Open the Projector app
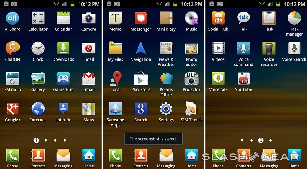 point(192,78)
